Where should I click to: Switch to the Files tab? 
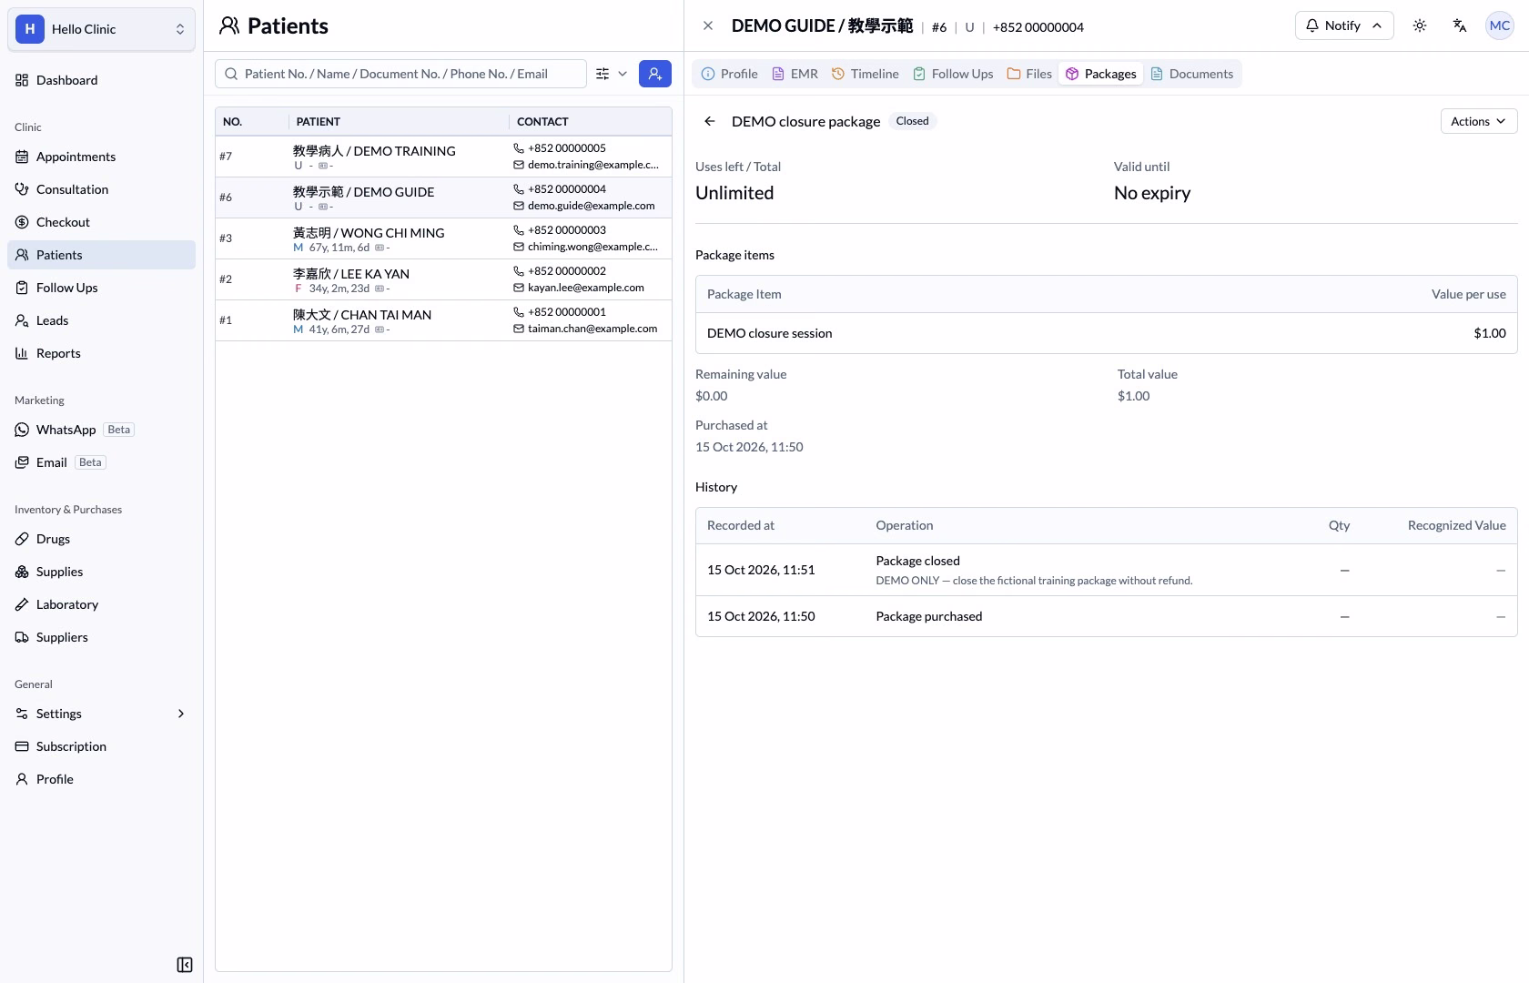click(1029, 74)
